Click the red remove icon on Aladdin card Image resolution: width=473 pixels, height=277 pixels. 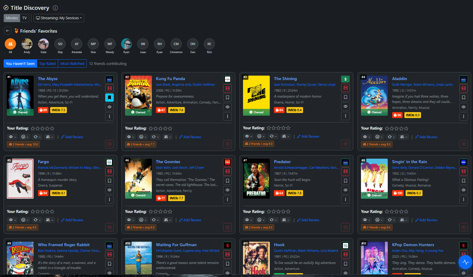(x=463, y=144)
